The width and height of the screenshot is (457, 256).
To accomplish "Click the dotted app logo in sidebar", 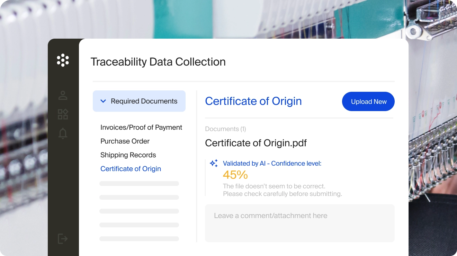I will pyautogui.click(x=63, y=60).
